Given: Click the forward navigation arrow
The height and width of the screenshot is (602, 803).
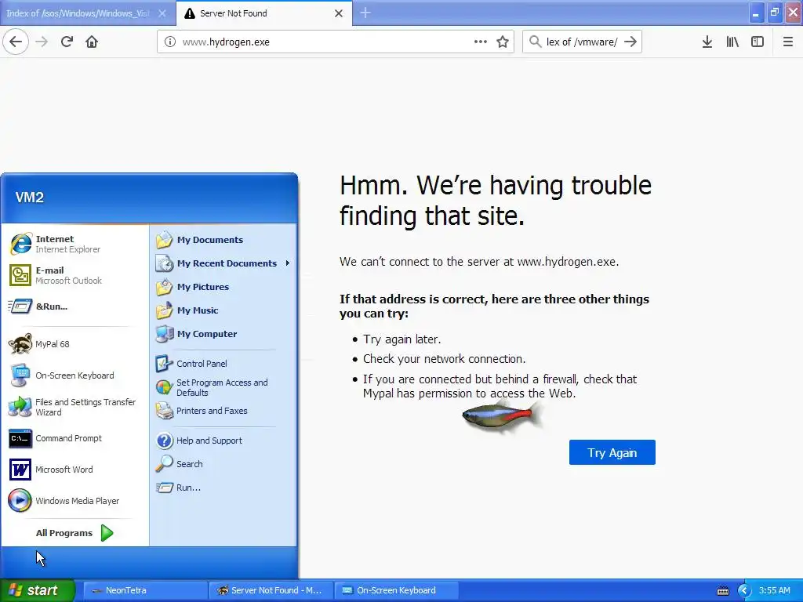Looking at the screenshot, I should [x=42, y=42].
